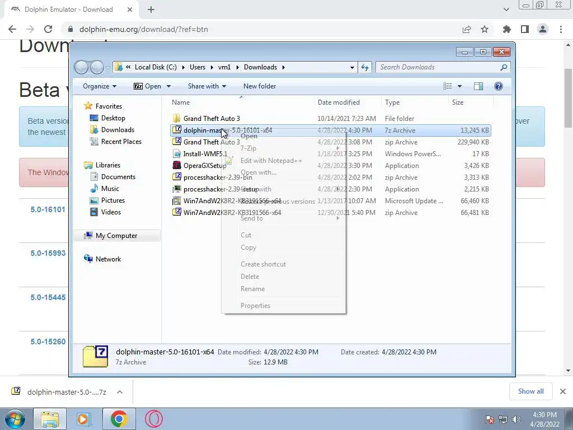The height and width of the screenshot is (430, 573).
Task: Click Windows Start orb
Action: (x=15, y=419)
